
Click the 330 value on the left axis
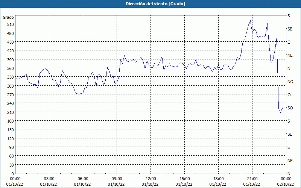(x=11, y=77)
